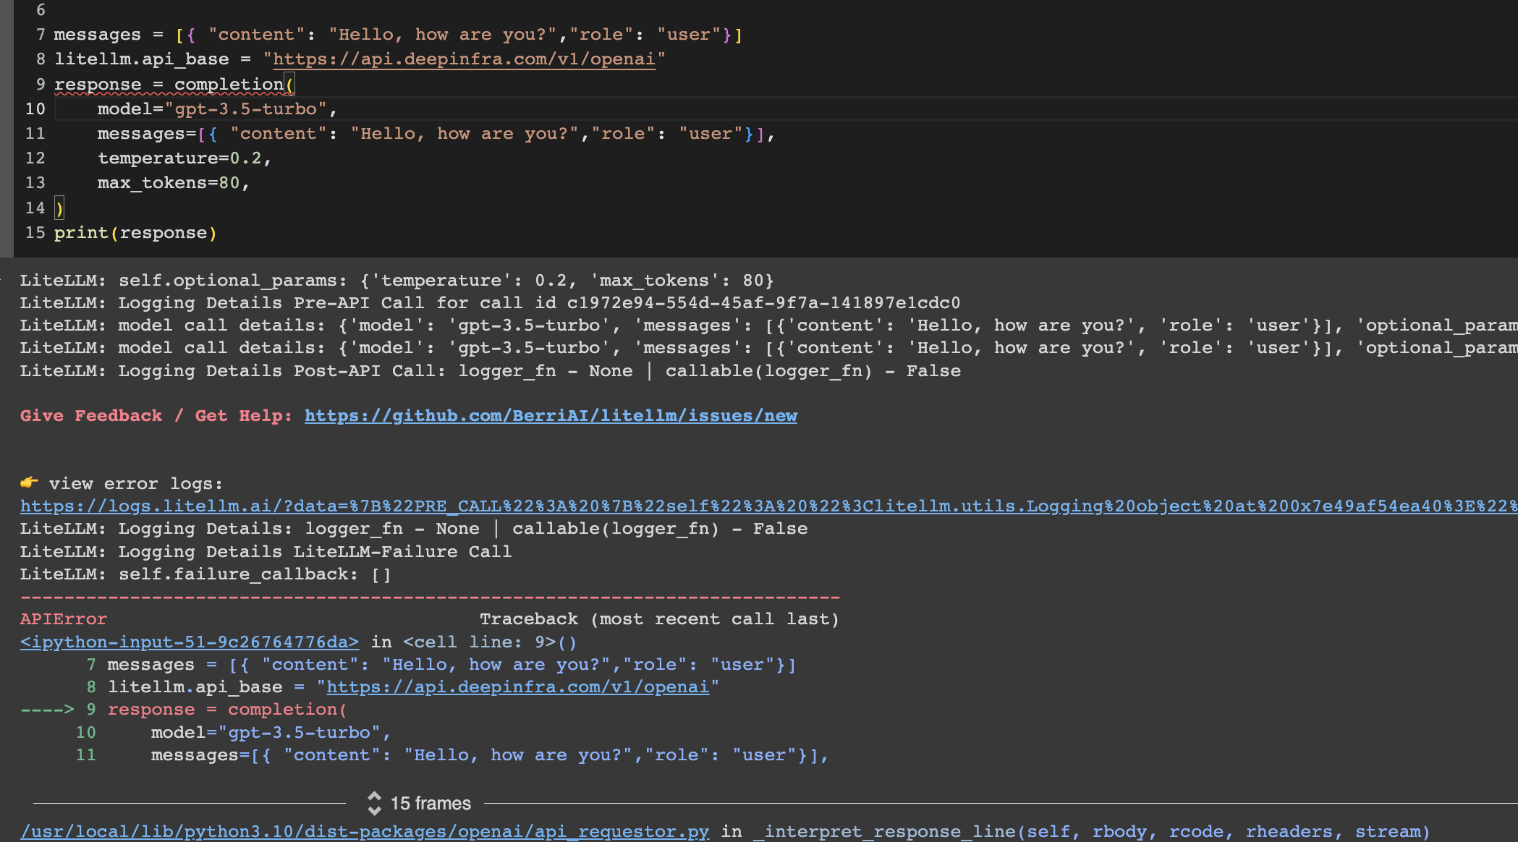Open the GitHub litellm issues link
The image size is (1518, 842).
[x=550, y=415]
